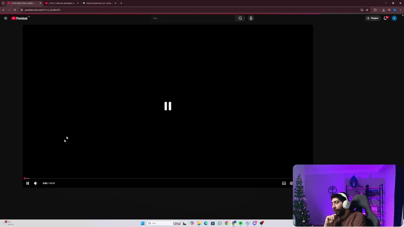Open the YouTube account avatar menu
The image size is (404, 227).
(x=394, y=18)
